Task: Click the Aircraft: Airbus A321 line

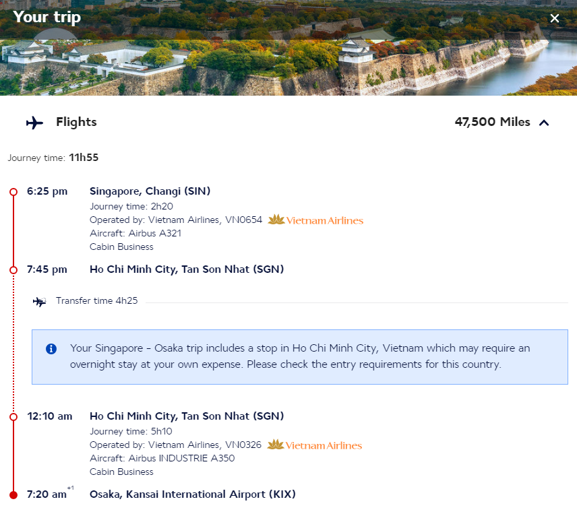Action: click(135, 234)
